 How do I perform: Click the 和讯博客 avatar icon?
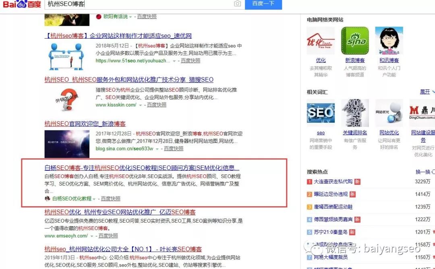(x=389, y=40)
